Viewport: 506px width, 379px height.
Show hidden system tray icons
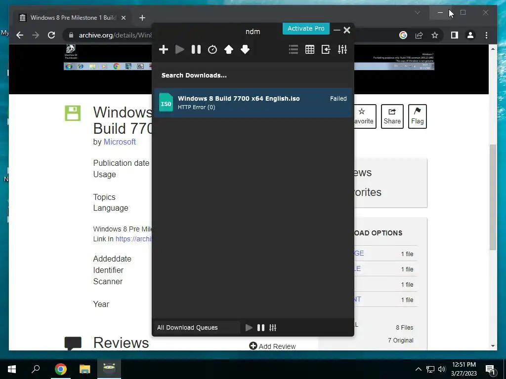pyautogui.click(x=418, y=369)
